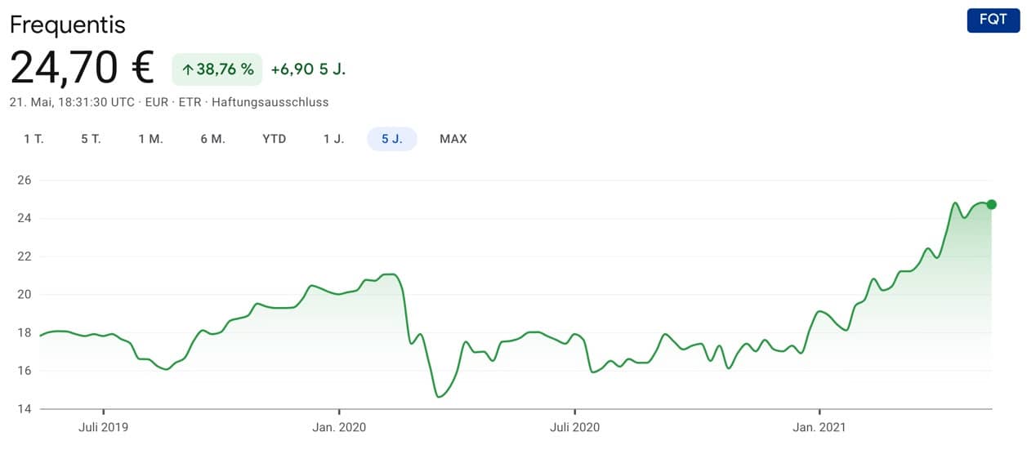The width and height of the screenshot is (1027, 450).
Task: Click the green 38,76 % change badge
Action: [217, 69]
